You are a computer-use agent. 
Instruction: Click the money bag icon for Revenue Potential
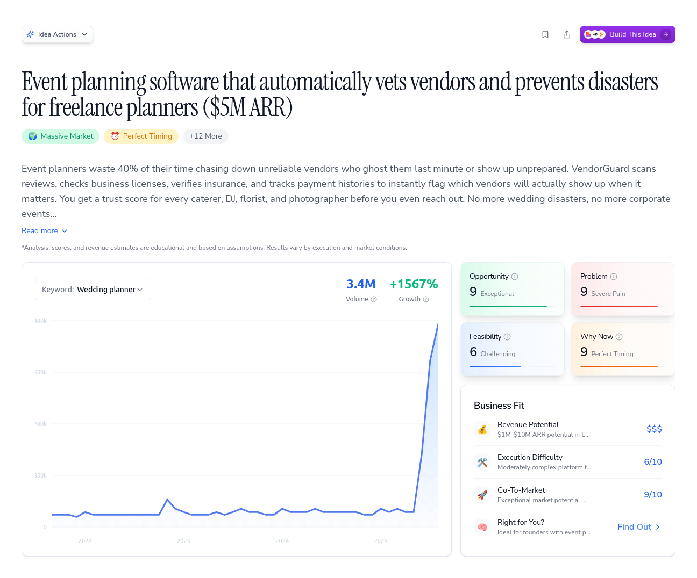coord(482,429)
